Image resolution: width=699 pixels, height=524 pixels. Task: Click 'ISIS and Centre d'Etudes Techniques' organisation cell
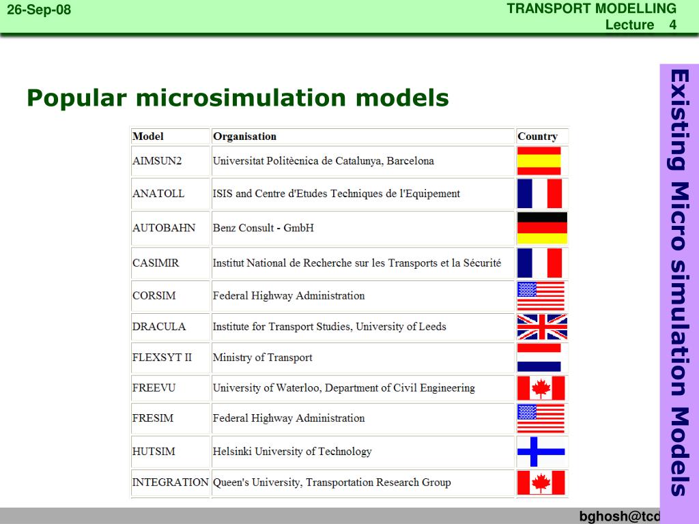tap(363, 193)
